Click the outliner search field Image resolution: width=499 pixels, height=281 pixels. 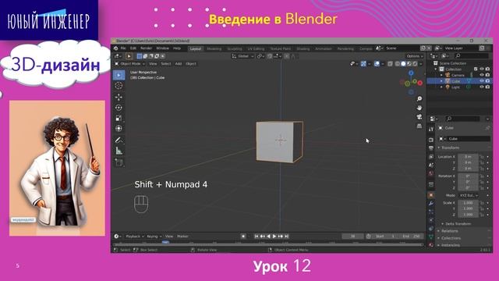pyautogui.click(x=472, y=56)
